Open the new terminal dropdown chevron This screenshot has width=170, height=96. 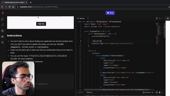154,93
